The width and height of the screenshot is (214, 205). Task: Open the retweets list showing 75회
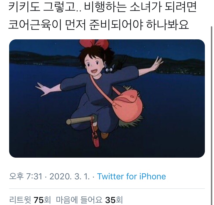point(30,200)
